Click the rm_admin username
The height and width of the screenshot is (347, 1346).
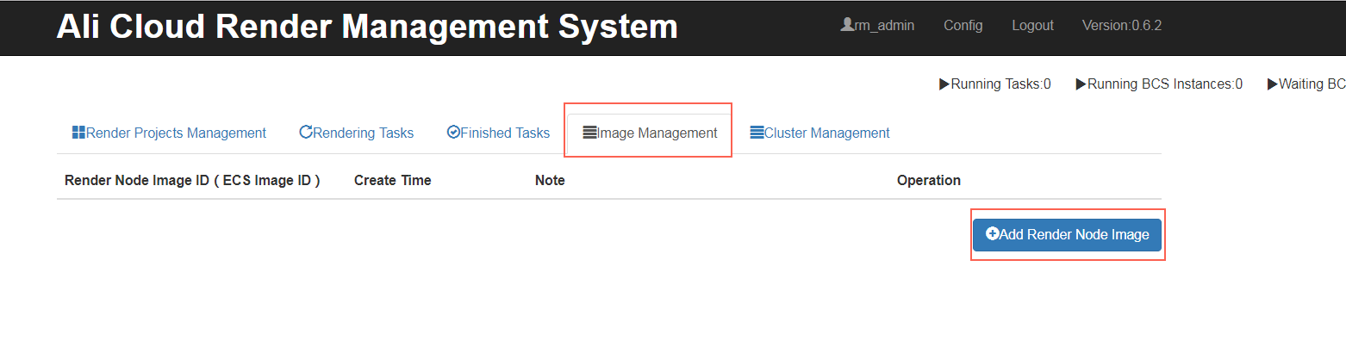click(x=884, y=25)
